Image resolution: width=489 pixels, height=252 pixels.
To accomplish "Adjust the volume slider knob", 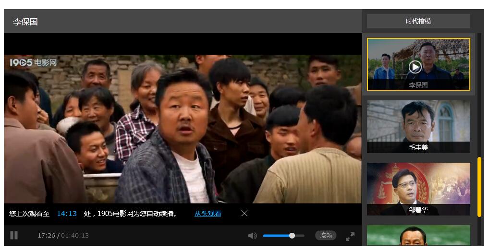I will click(x=292, y=236).
